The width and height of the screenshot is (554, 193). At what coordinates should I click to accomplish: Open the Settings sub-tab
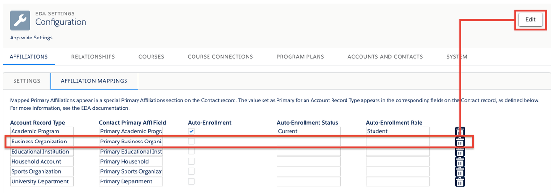click(27, 81)
